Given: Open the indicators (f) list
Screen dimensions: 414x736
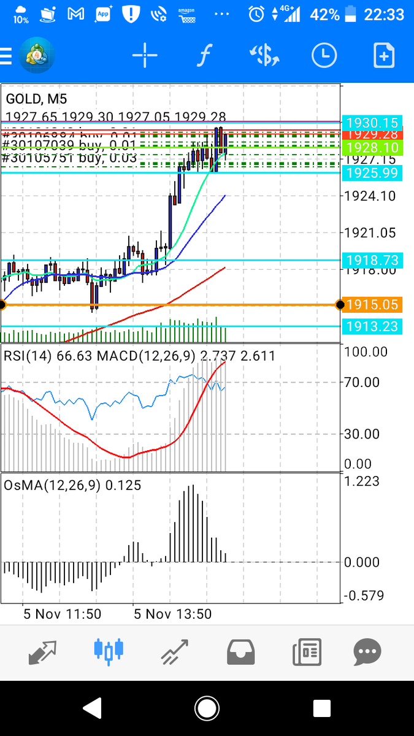Looking at the screenshot, I should tap(204, 56).
